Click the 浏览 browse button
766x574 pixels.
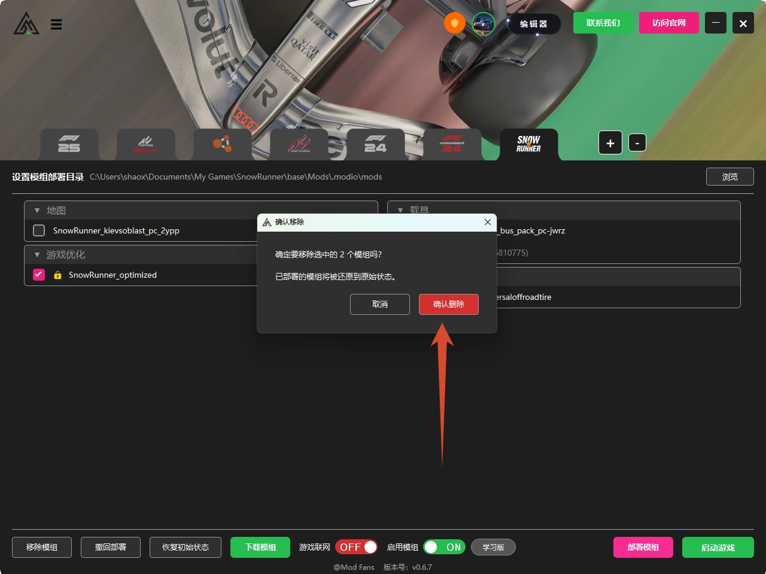[x=730, y=177]
